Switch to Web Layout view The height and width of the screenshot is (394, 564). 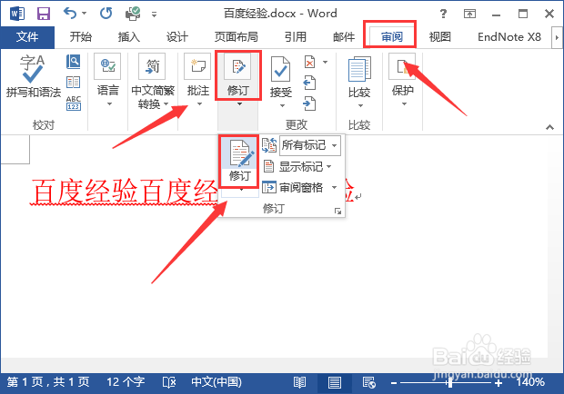pos(369,382)
